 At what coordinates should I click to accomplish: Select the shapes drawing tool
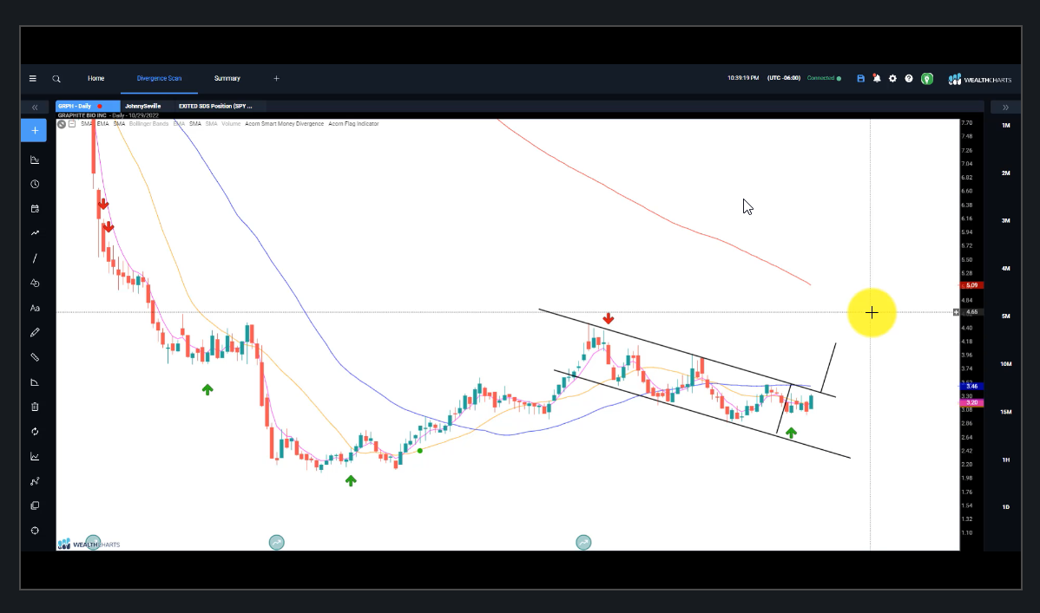click(x=35, y=283)
